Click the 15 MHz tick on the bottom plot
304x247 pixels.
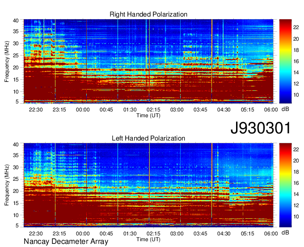point(16,203)
